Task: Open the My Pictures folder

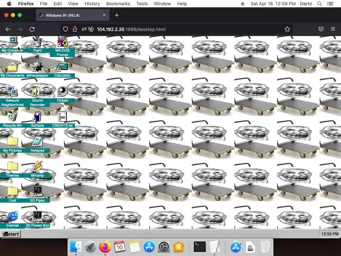Action: pos(12,142)
